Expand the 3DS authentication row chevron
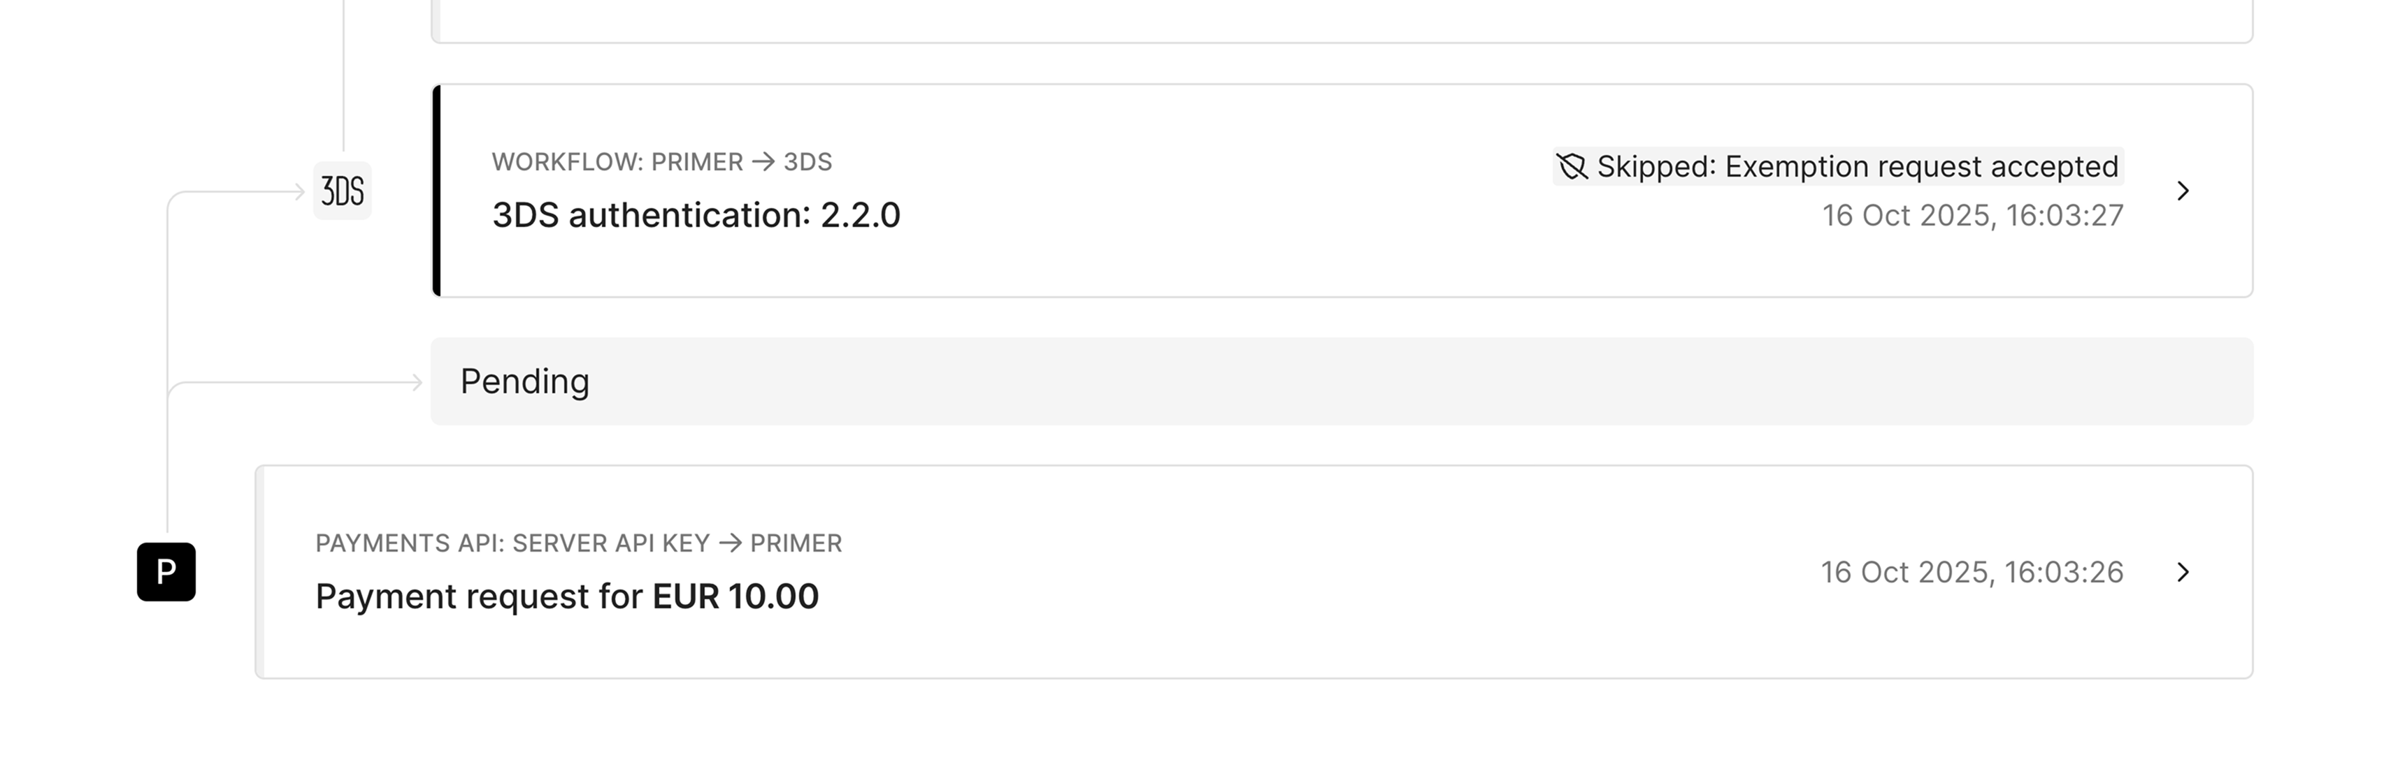This screenshot has height=778, width=2391. pyautogui.click(x=2183, y=191)
